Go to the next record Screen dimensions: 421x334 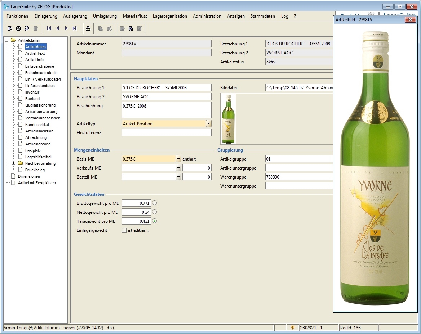pyautogui.click(x=66, y=28)
